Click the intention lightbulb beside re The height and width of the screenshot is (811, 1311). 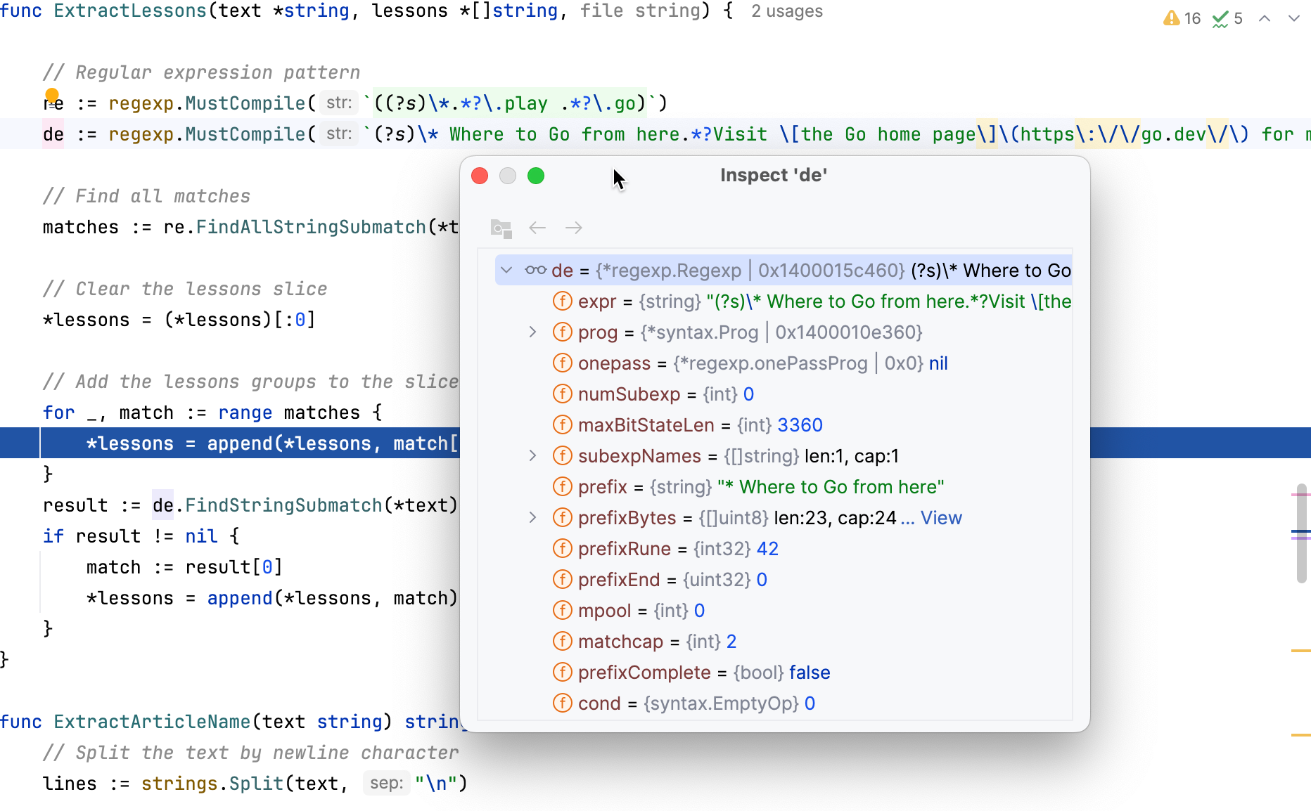point(52,95)
